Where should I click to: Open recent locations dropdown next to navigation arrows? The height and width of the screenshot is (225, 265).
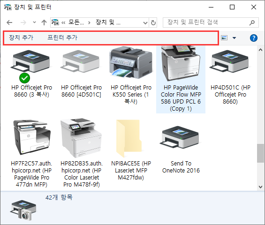(34, 22)
